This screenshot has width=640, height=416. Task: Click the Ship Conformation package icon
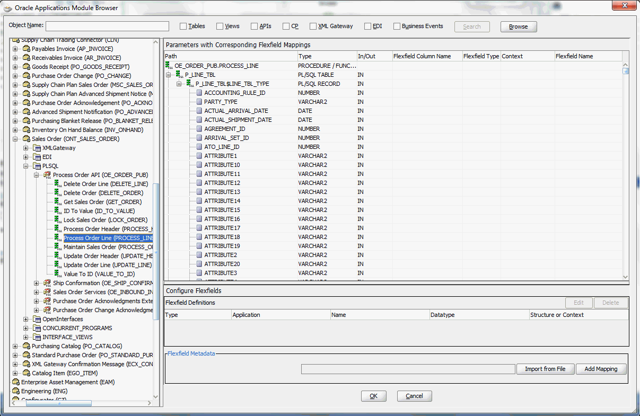(47, 283)
